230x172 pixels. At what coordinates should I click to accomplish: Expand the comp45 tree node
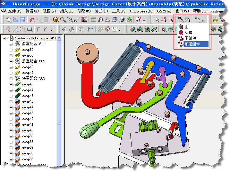[x=11, y=102]
